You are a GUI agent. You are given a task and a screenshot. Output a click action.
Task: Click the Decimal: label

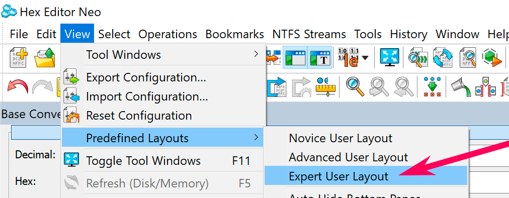(x=35, y=154)
